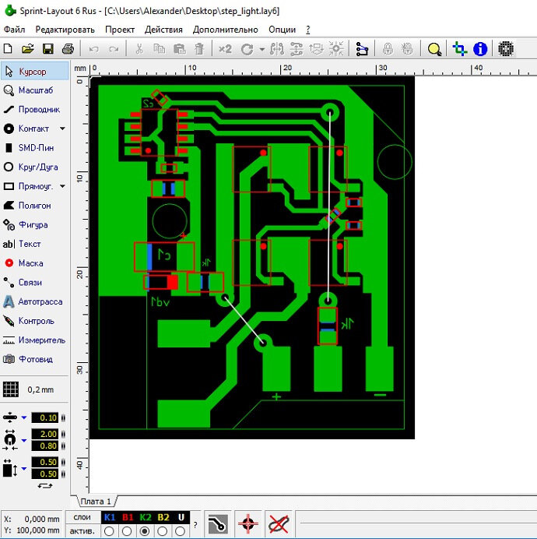Click the pad outer diameter field 2.00
Image resolution: width=537 pixels, height=539 pixels.
(45, 434)
